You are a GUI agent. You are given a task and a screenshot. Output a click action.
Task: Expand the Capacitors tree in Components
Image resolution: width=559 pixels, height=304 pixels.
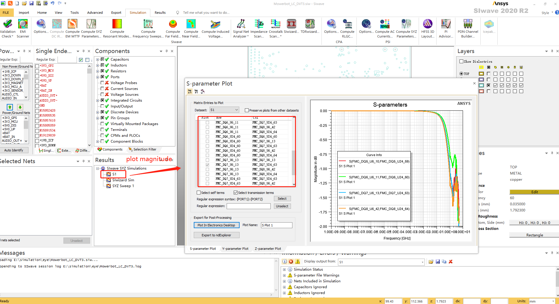tap(98, 59)
